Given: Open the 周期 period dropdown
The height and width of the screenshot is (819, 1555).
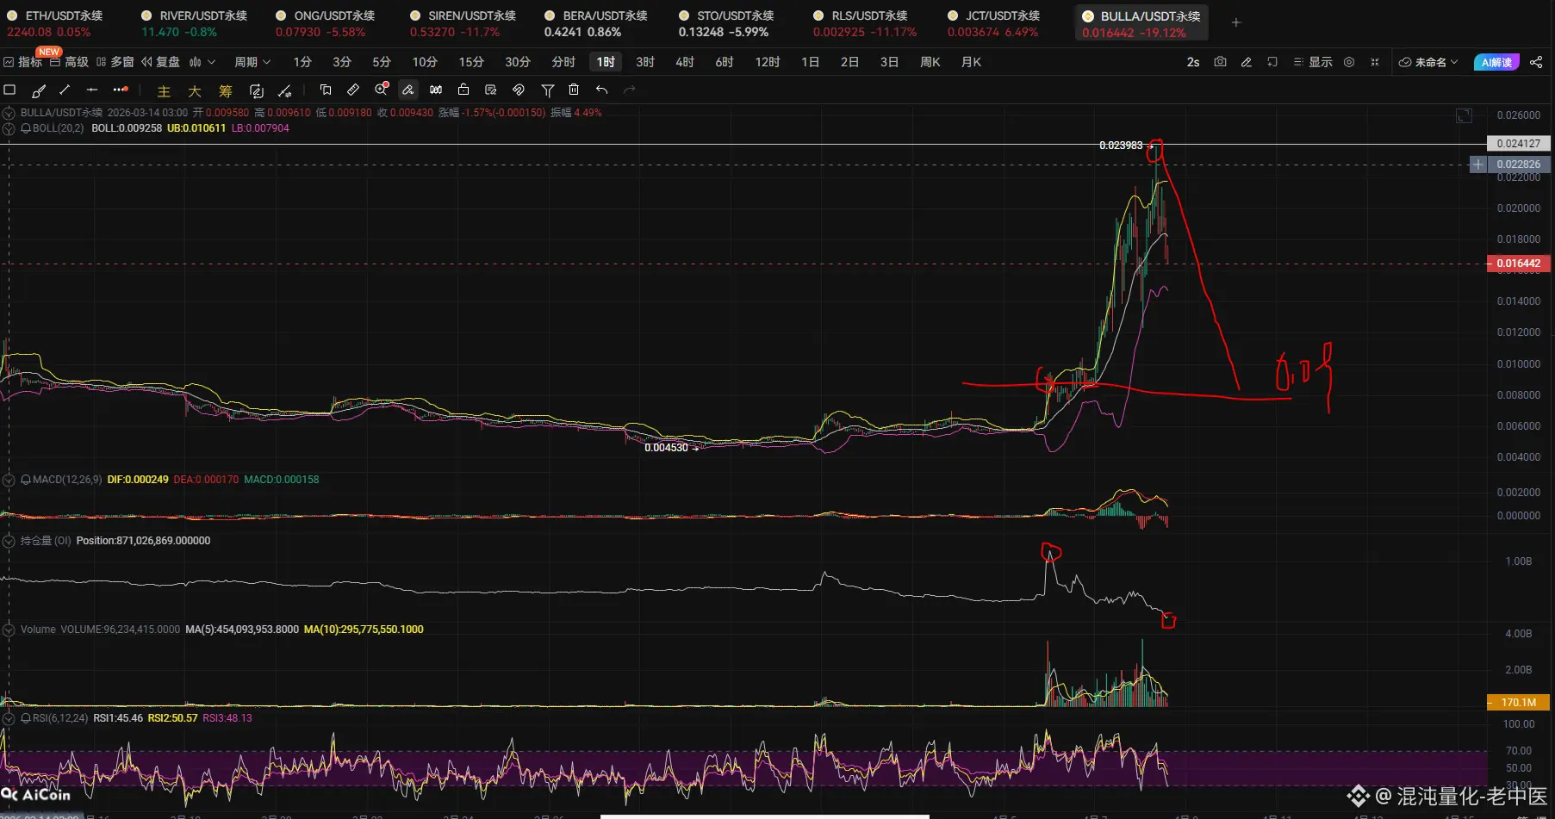Looking at the screenshot, I should click(x=252, y=62).
